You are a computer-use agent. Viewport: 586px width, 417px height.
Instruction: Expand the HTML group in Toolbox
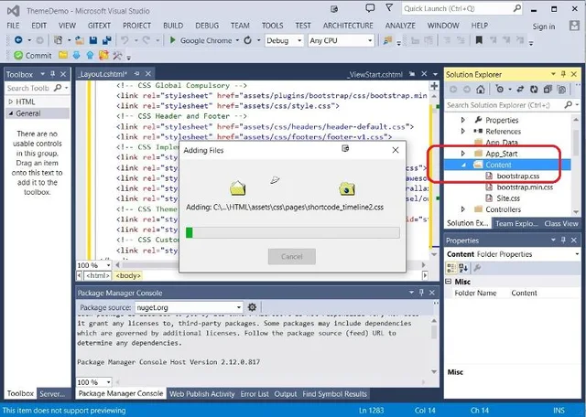[10, 102]
